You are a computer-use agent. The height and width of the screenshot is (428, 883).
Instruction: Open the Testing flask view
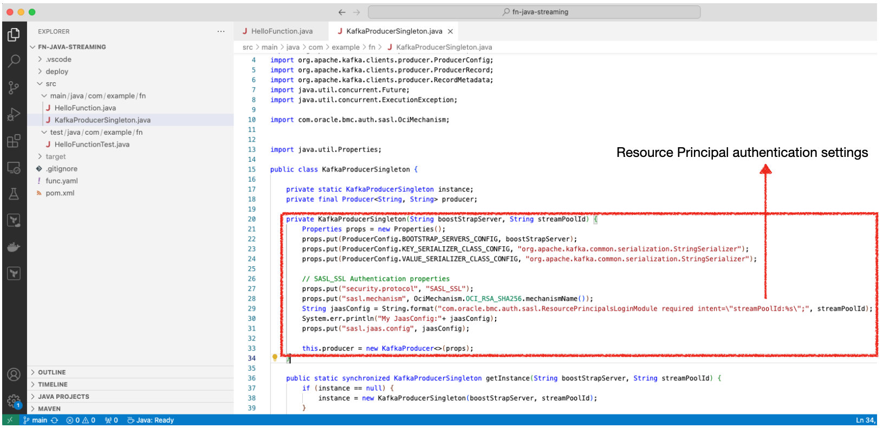pyautogui.click(x=14, y=194)
